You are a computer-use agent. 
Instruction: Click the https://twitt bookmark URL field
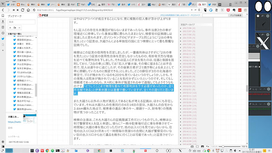(14, 122)
